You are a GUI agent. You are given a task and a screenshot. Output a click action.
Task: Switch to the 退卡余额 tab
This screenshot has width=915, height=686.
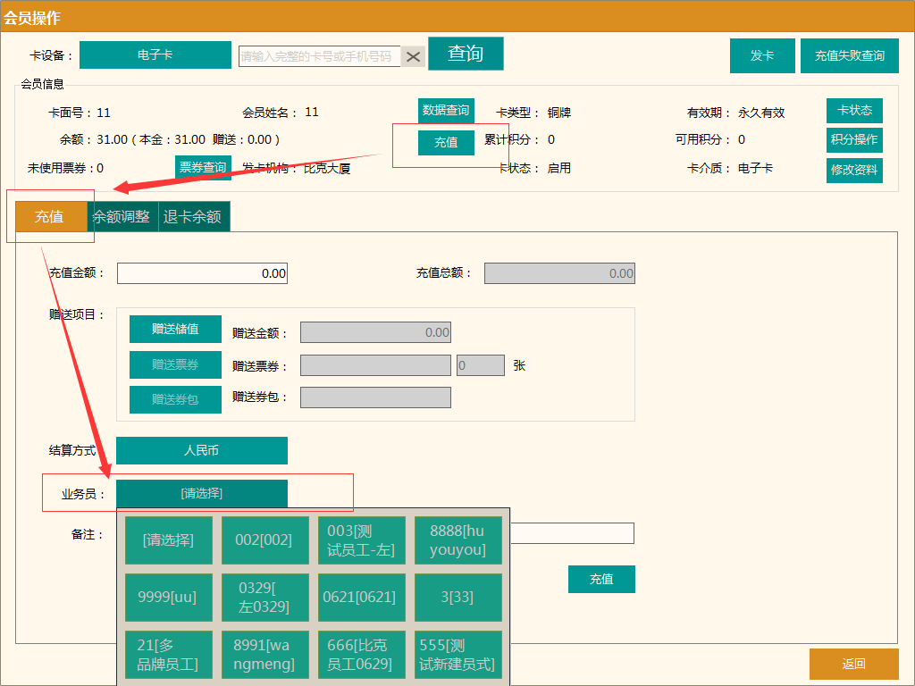point(194,216)
